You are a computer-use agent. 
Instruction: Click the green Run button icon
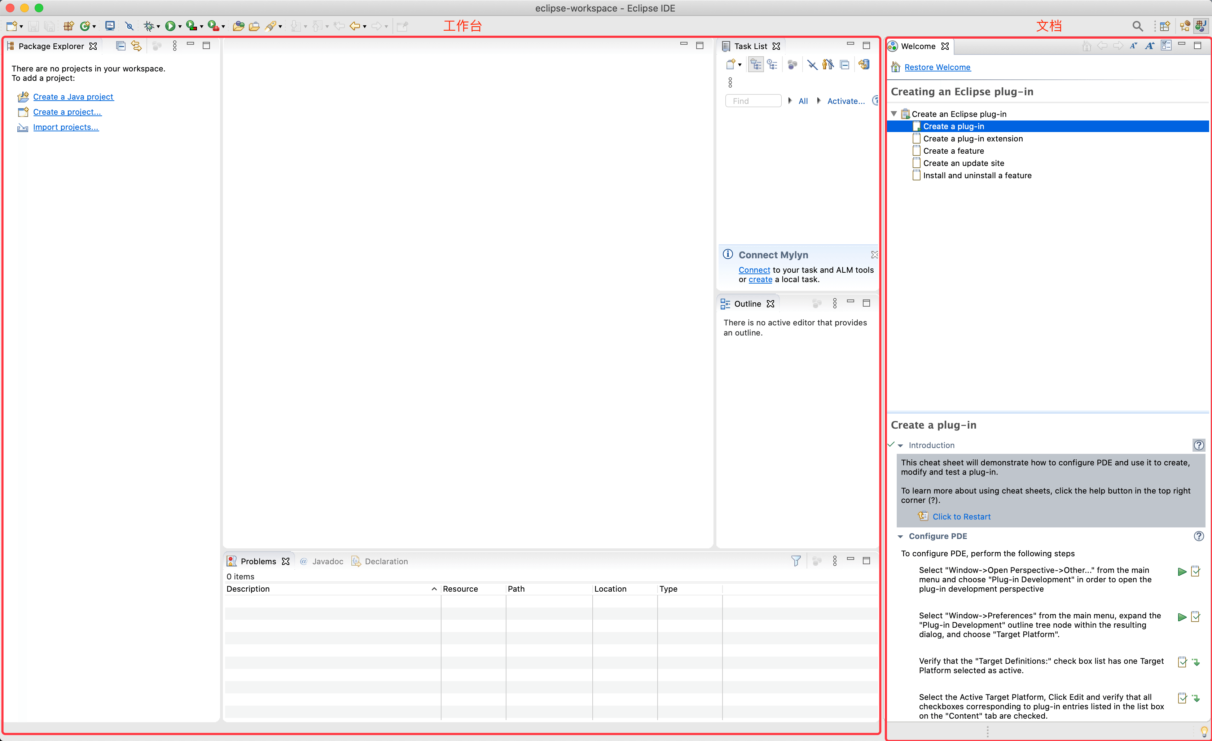170,26
